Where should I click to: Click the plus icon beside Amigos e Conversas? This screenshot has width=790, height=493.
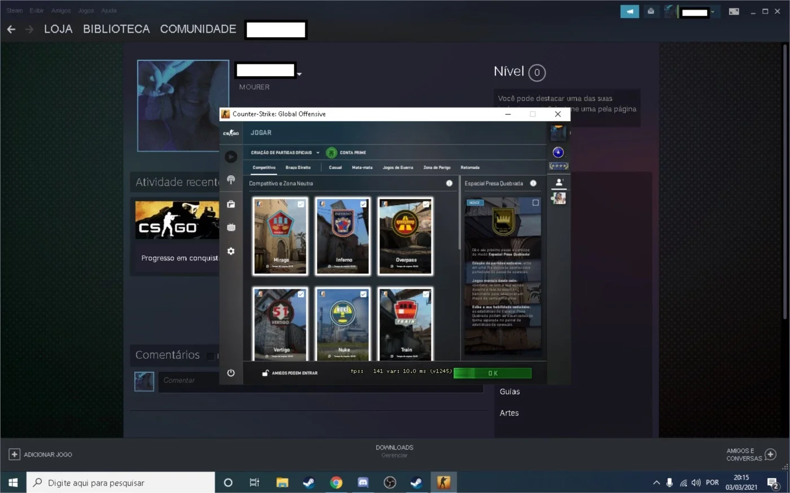[x=771, y=454]
